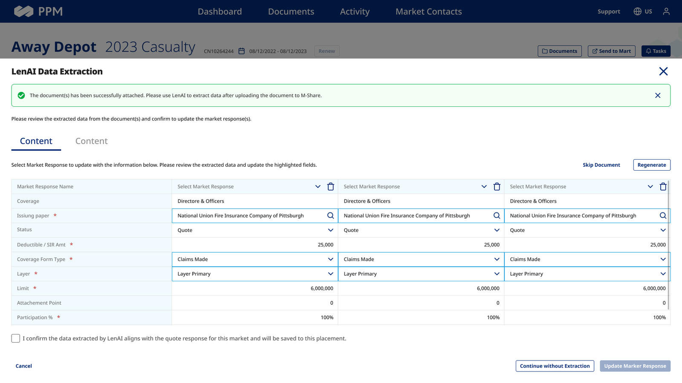The height and width of the screenshot is (383, 682).
Task: Switch to the second Content tab
Action: 91,141
